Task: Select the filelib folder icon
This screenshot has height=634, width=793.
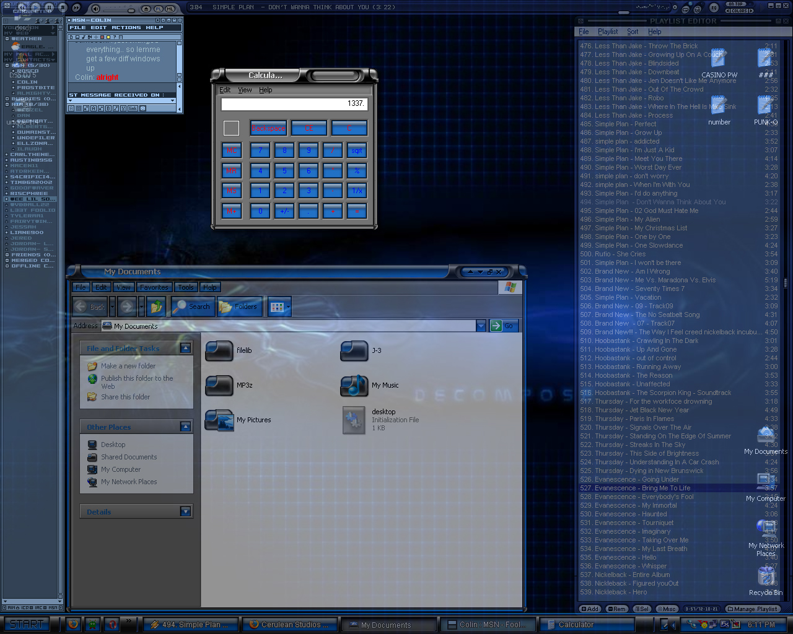Action: (219, 350)
